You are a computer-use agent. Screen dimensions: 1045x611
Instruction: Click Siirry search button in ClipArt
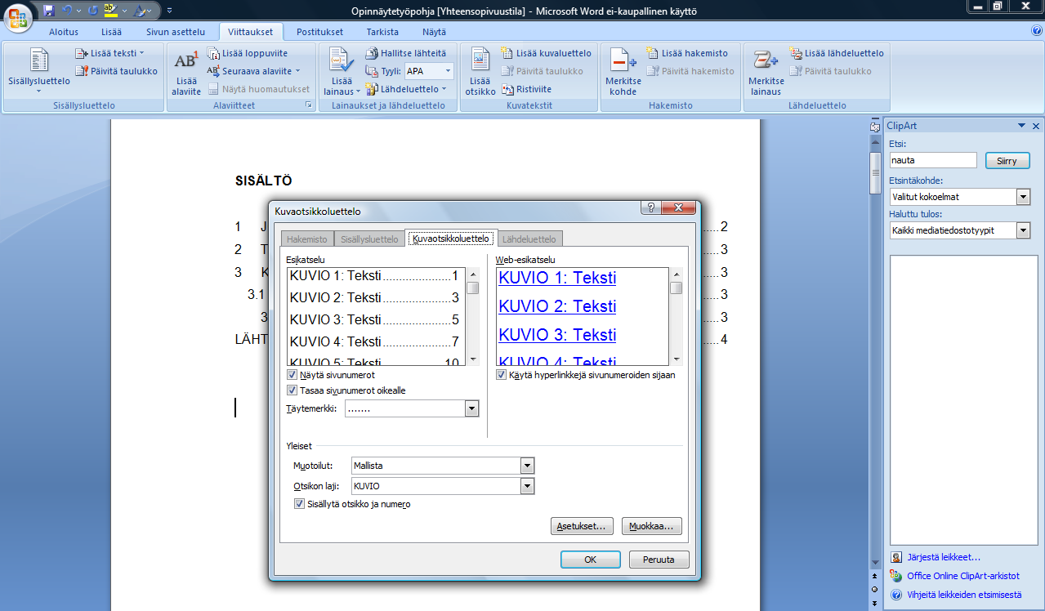1007,161
